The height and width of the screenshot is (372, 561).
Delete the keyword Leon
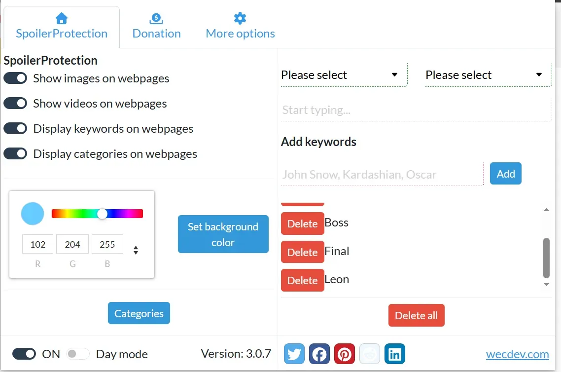tap(302, 280)
